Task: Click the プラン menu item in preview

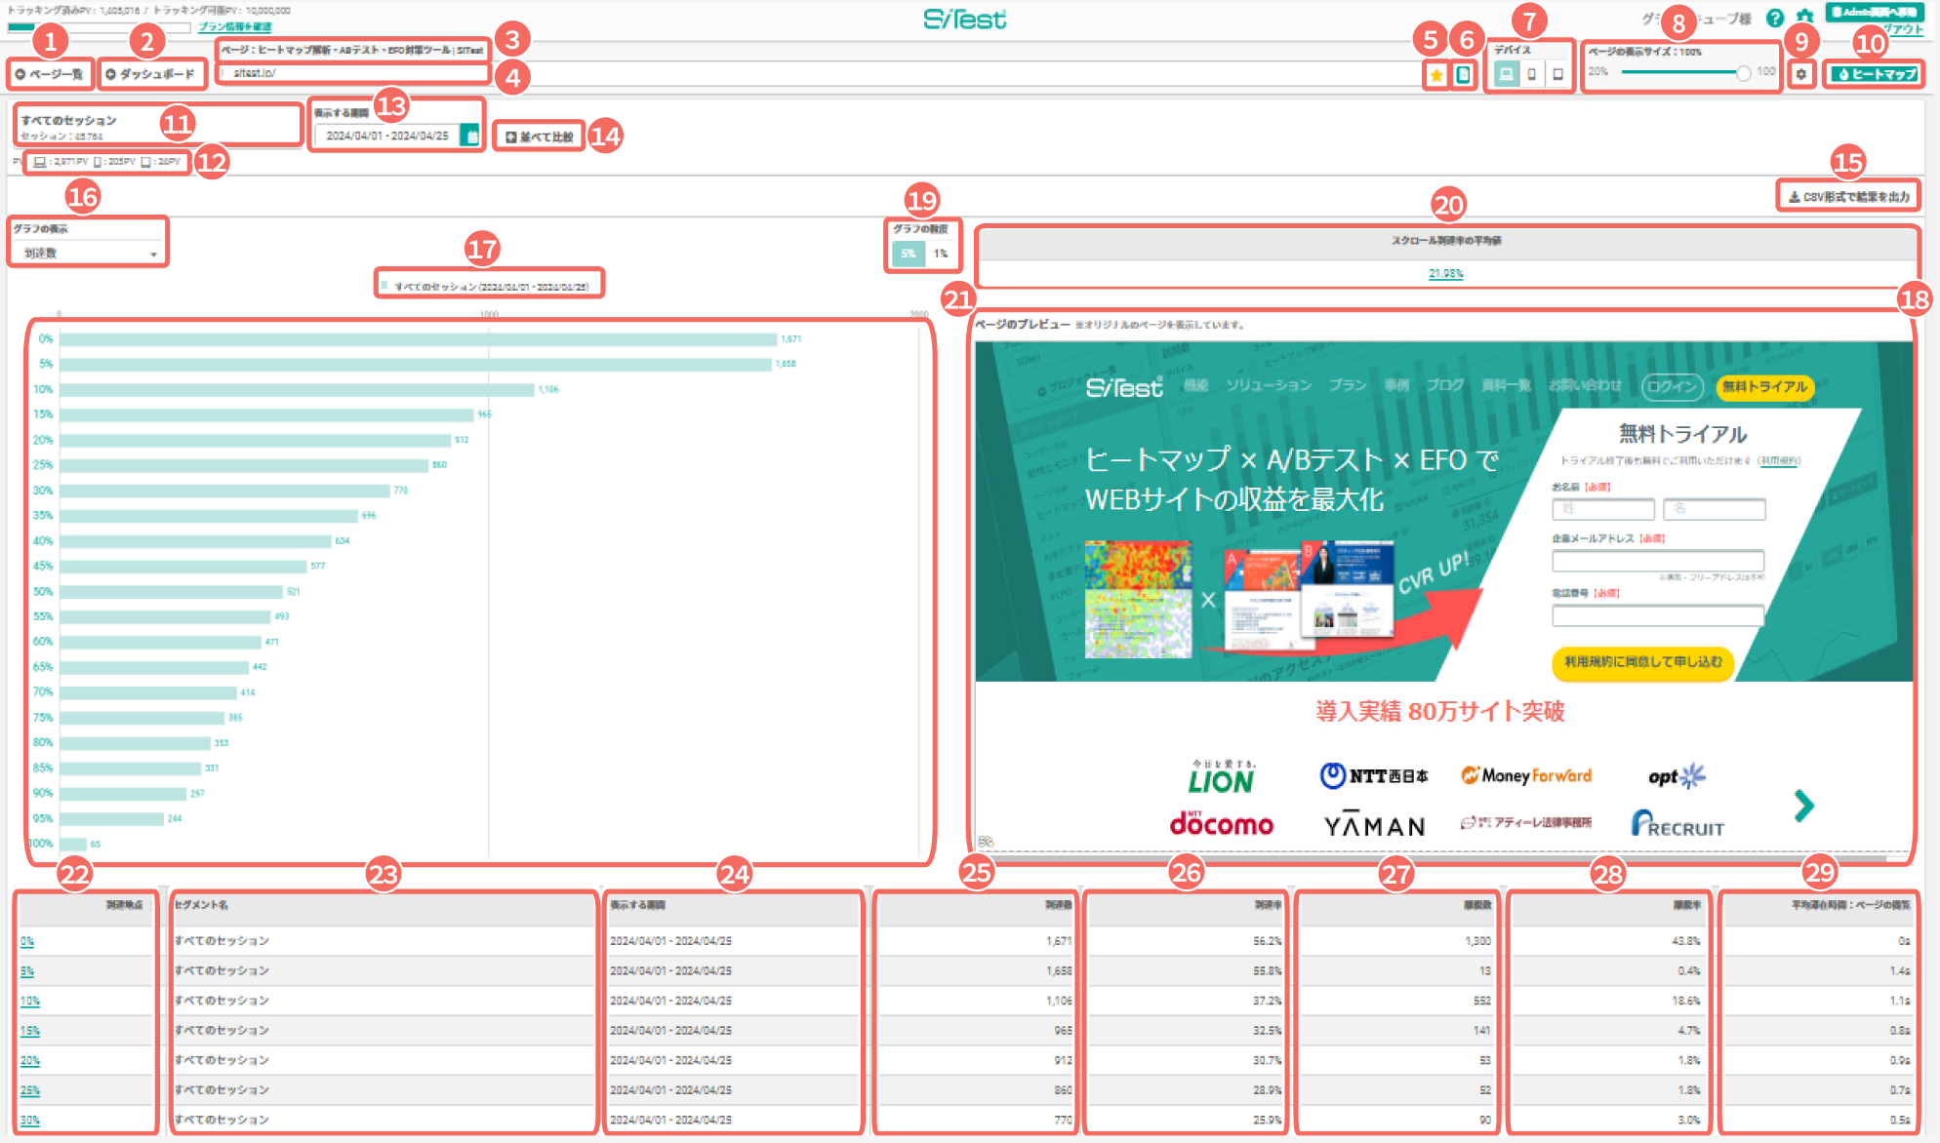Action: (1348, 385)
